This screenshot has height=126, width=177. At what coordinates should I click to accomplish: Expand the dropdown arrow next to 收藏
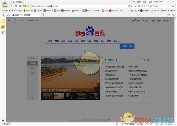(x=9, y=11)
